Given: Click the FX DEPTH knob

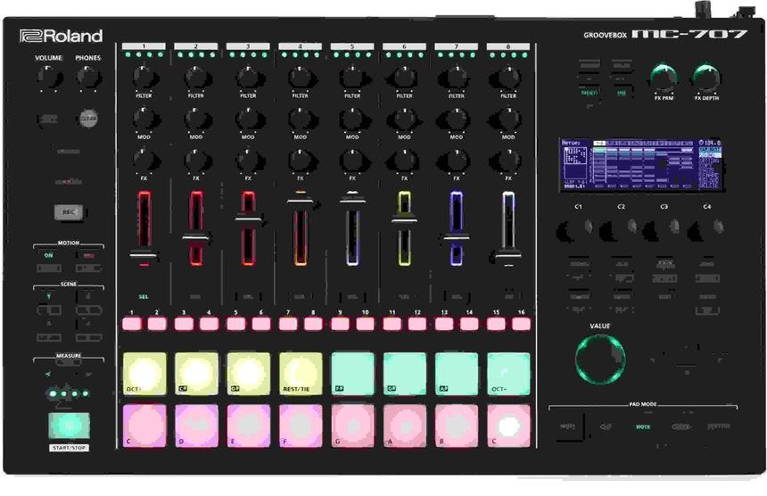Looking at the screenshot, I should [707, 78].
